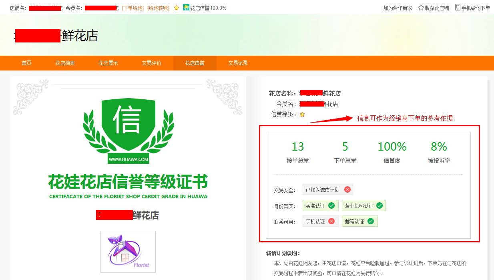This screenshot has height=280, width=494.
Task: Click the 接单总量 label
Action: tap(298, 161)
